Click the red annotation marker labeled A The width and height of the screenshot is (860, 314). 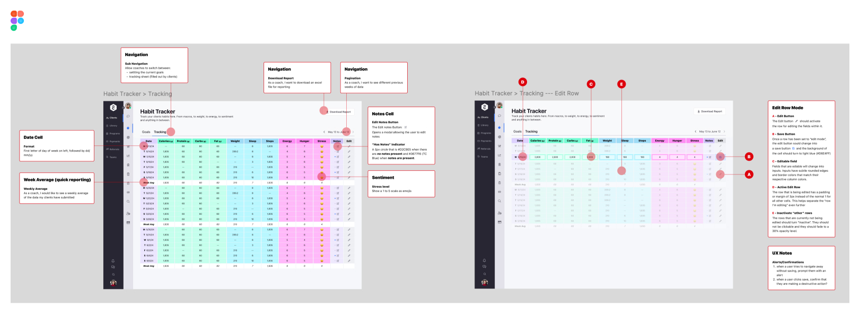pyautogui.click(x=749, y=174)
